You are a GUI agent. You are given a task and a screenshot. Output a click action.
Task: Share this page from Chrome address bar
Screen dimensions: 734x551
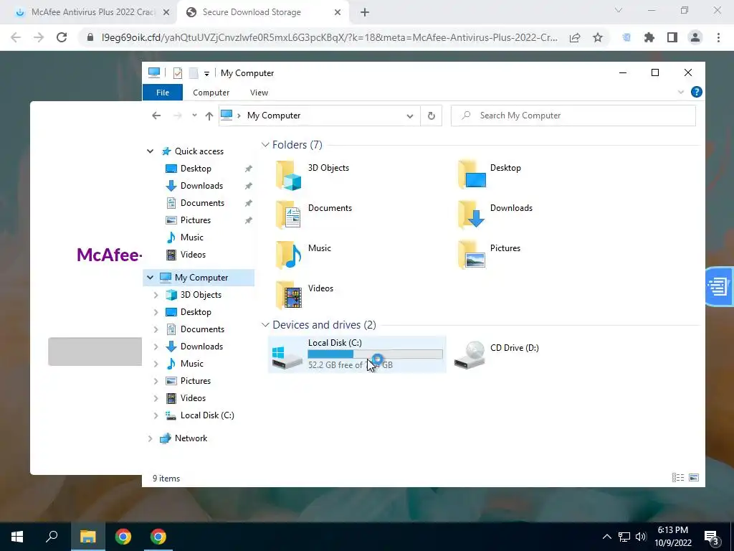click(x=575, y=37)
